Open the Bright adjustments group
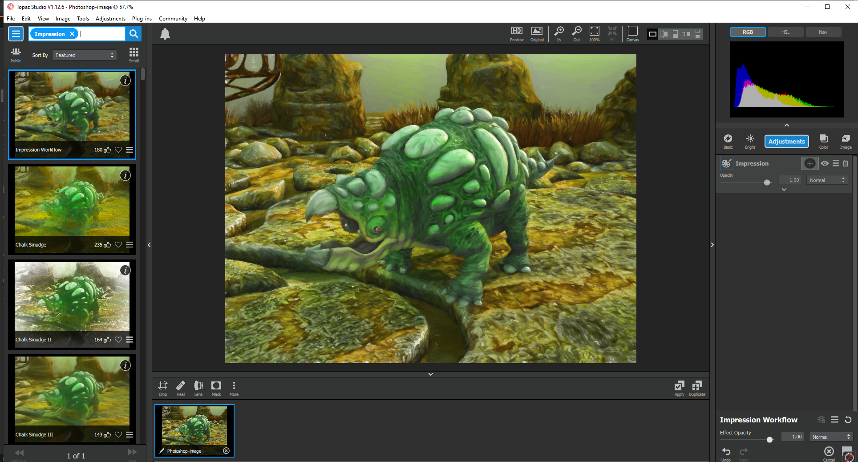 (x=750, y=141)
